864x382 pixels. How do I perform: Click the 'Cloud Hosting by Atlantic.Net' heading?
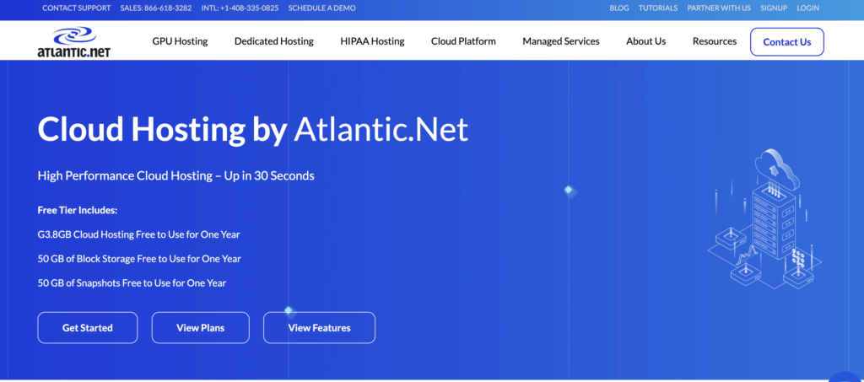pos(253,130)
